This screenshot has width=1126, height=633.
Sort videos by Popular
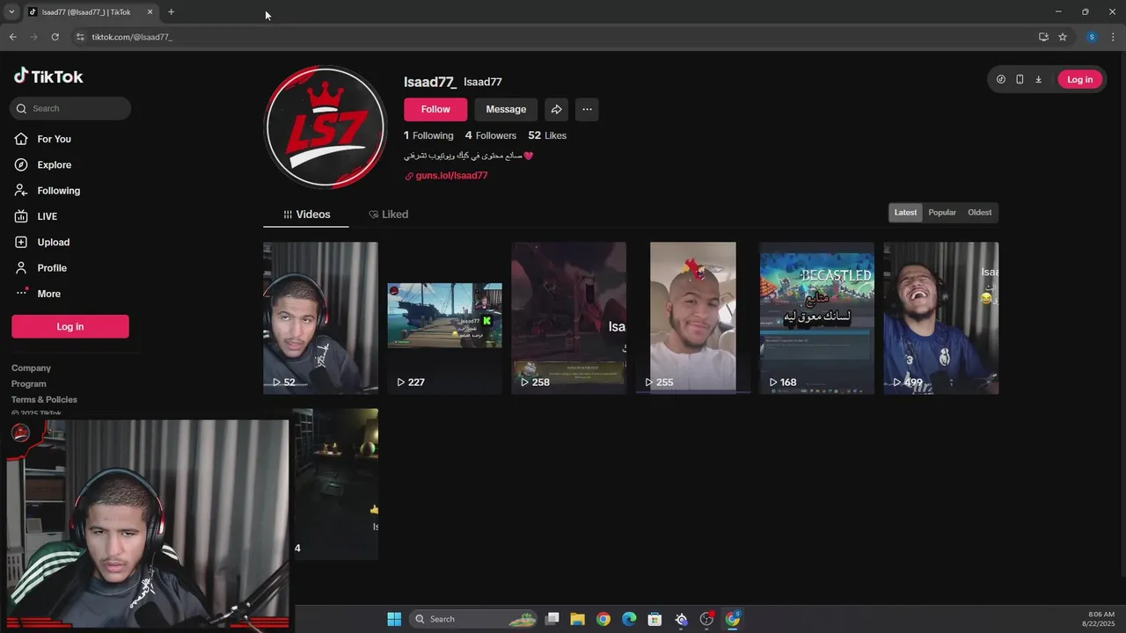pos(942,213)
